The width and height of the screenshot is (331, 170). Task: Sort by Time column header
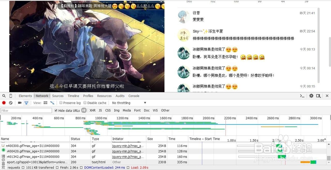tap(177, 139)
